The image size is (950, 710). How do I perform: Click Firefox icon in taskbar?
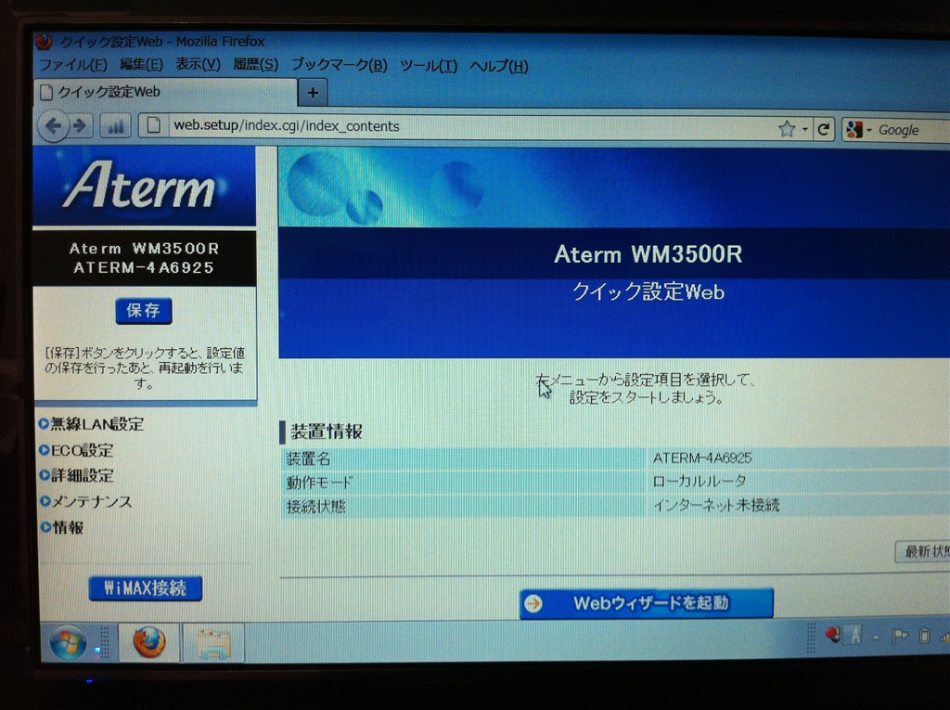coord(149,642)
